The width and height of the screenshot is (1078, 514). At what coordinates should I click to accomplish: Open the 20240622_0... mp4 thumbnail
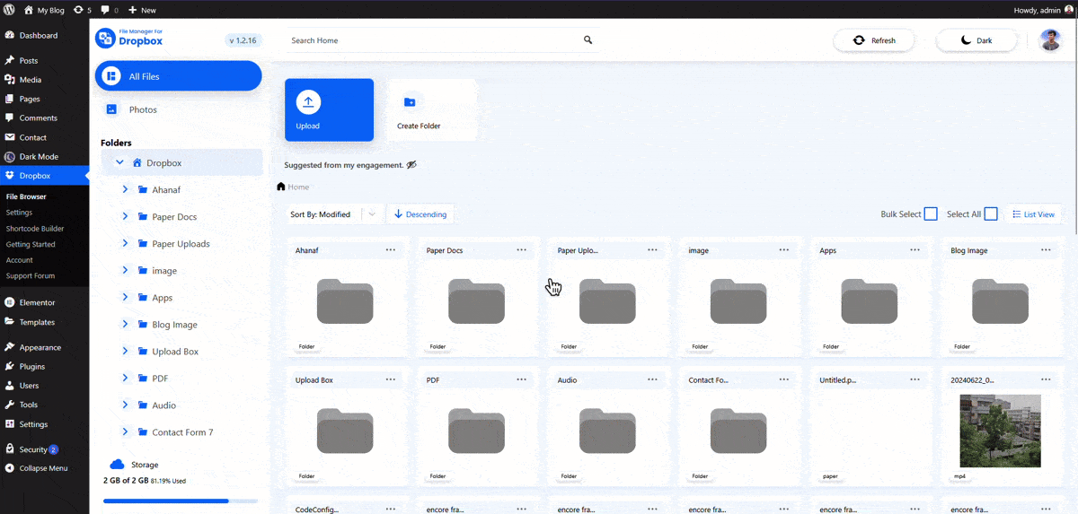click(1000, 431)
